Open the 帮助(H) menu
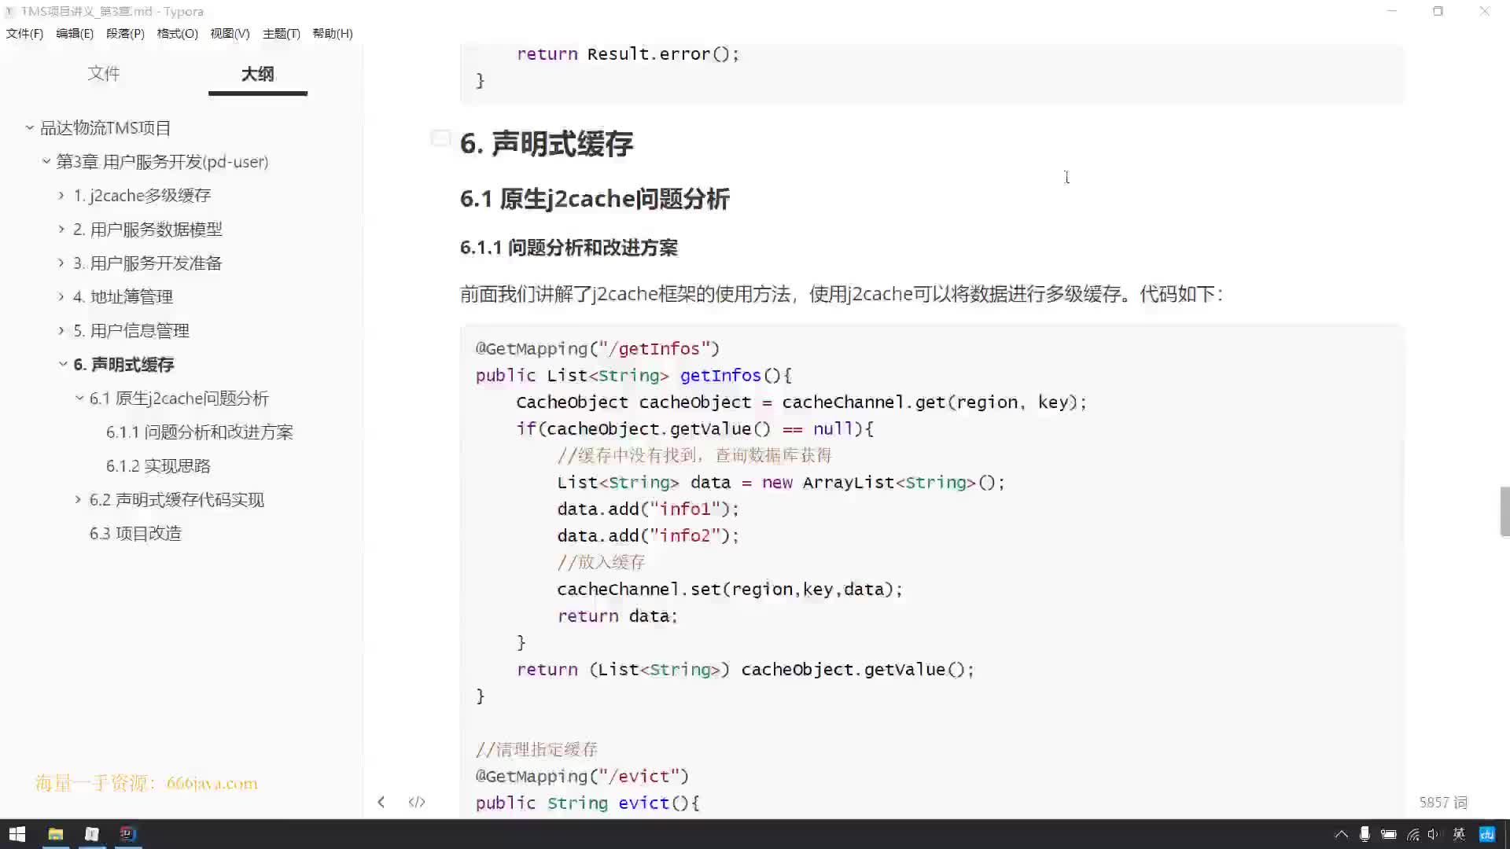This screenshot has width=1510, height=849. click(332, 33)
